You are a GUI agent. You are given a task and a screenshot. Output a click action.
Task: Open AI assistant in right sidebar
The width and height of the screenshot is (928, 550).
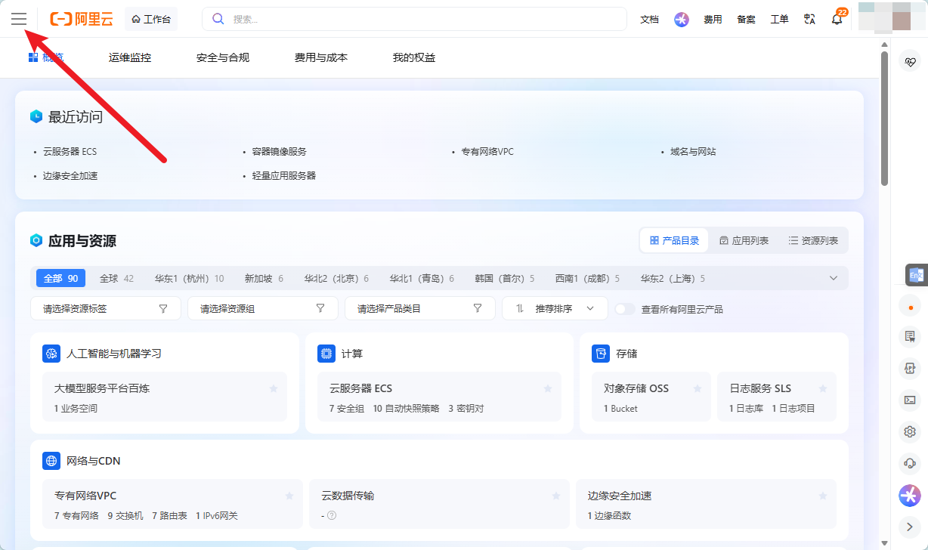click(910, 496)
